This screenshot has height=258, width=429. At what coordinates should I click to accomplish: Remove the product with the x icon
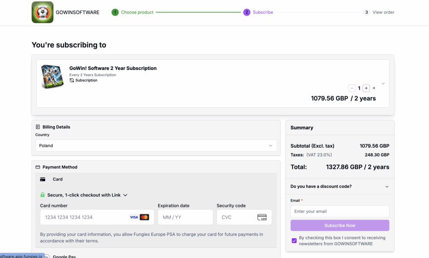(374, 88)
